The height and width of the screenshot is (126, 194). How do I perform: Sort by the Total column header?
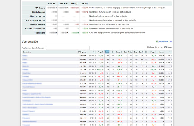130,52
